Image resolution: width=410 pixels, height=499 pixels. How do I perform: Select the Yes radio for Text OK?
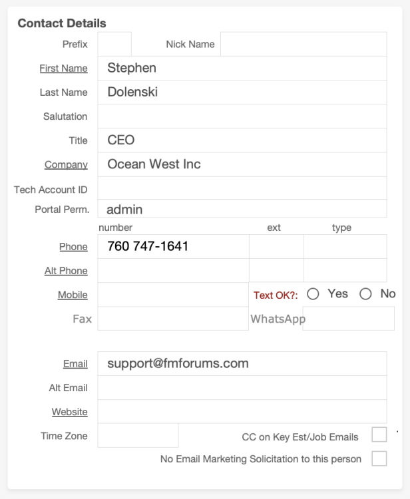(x=313, y=294)
